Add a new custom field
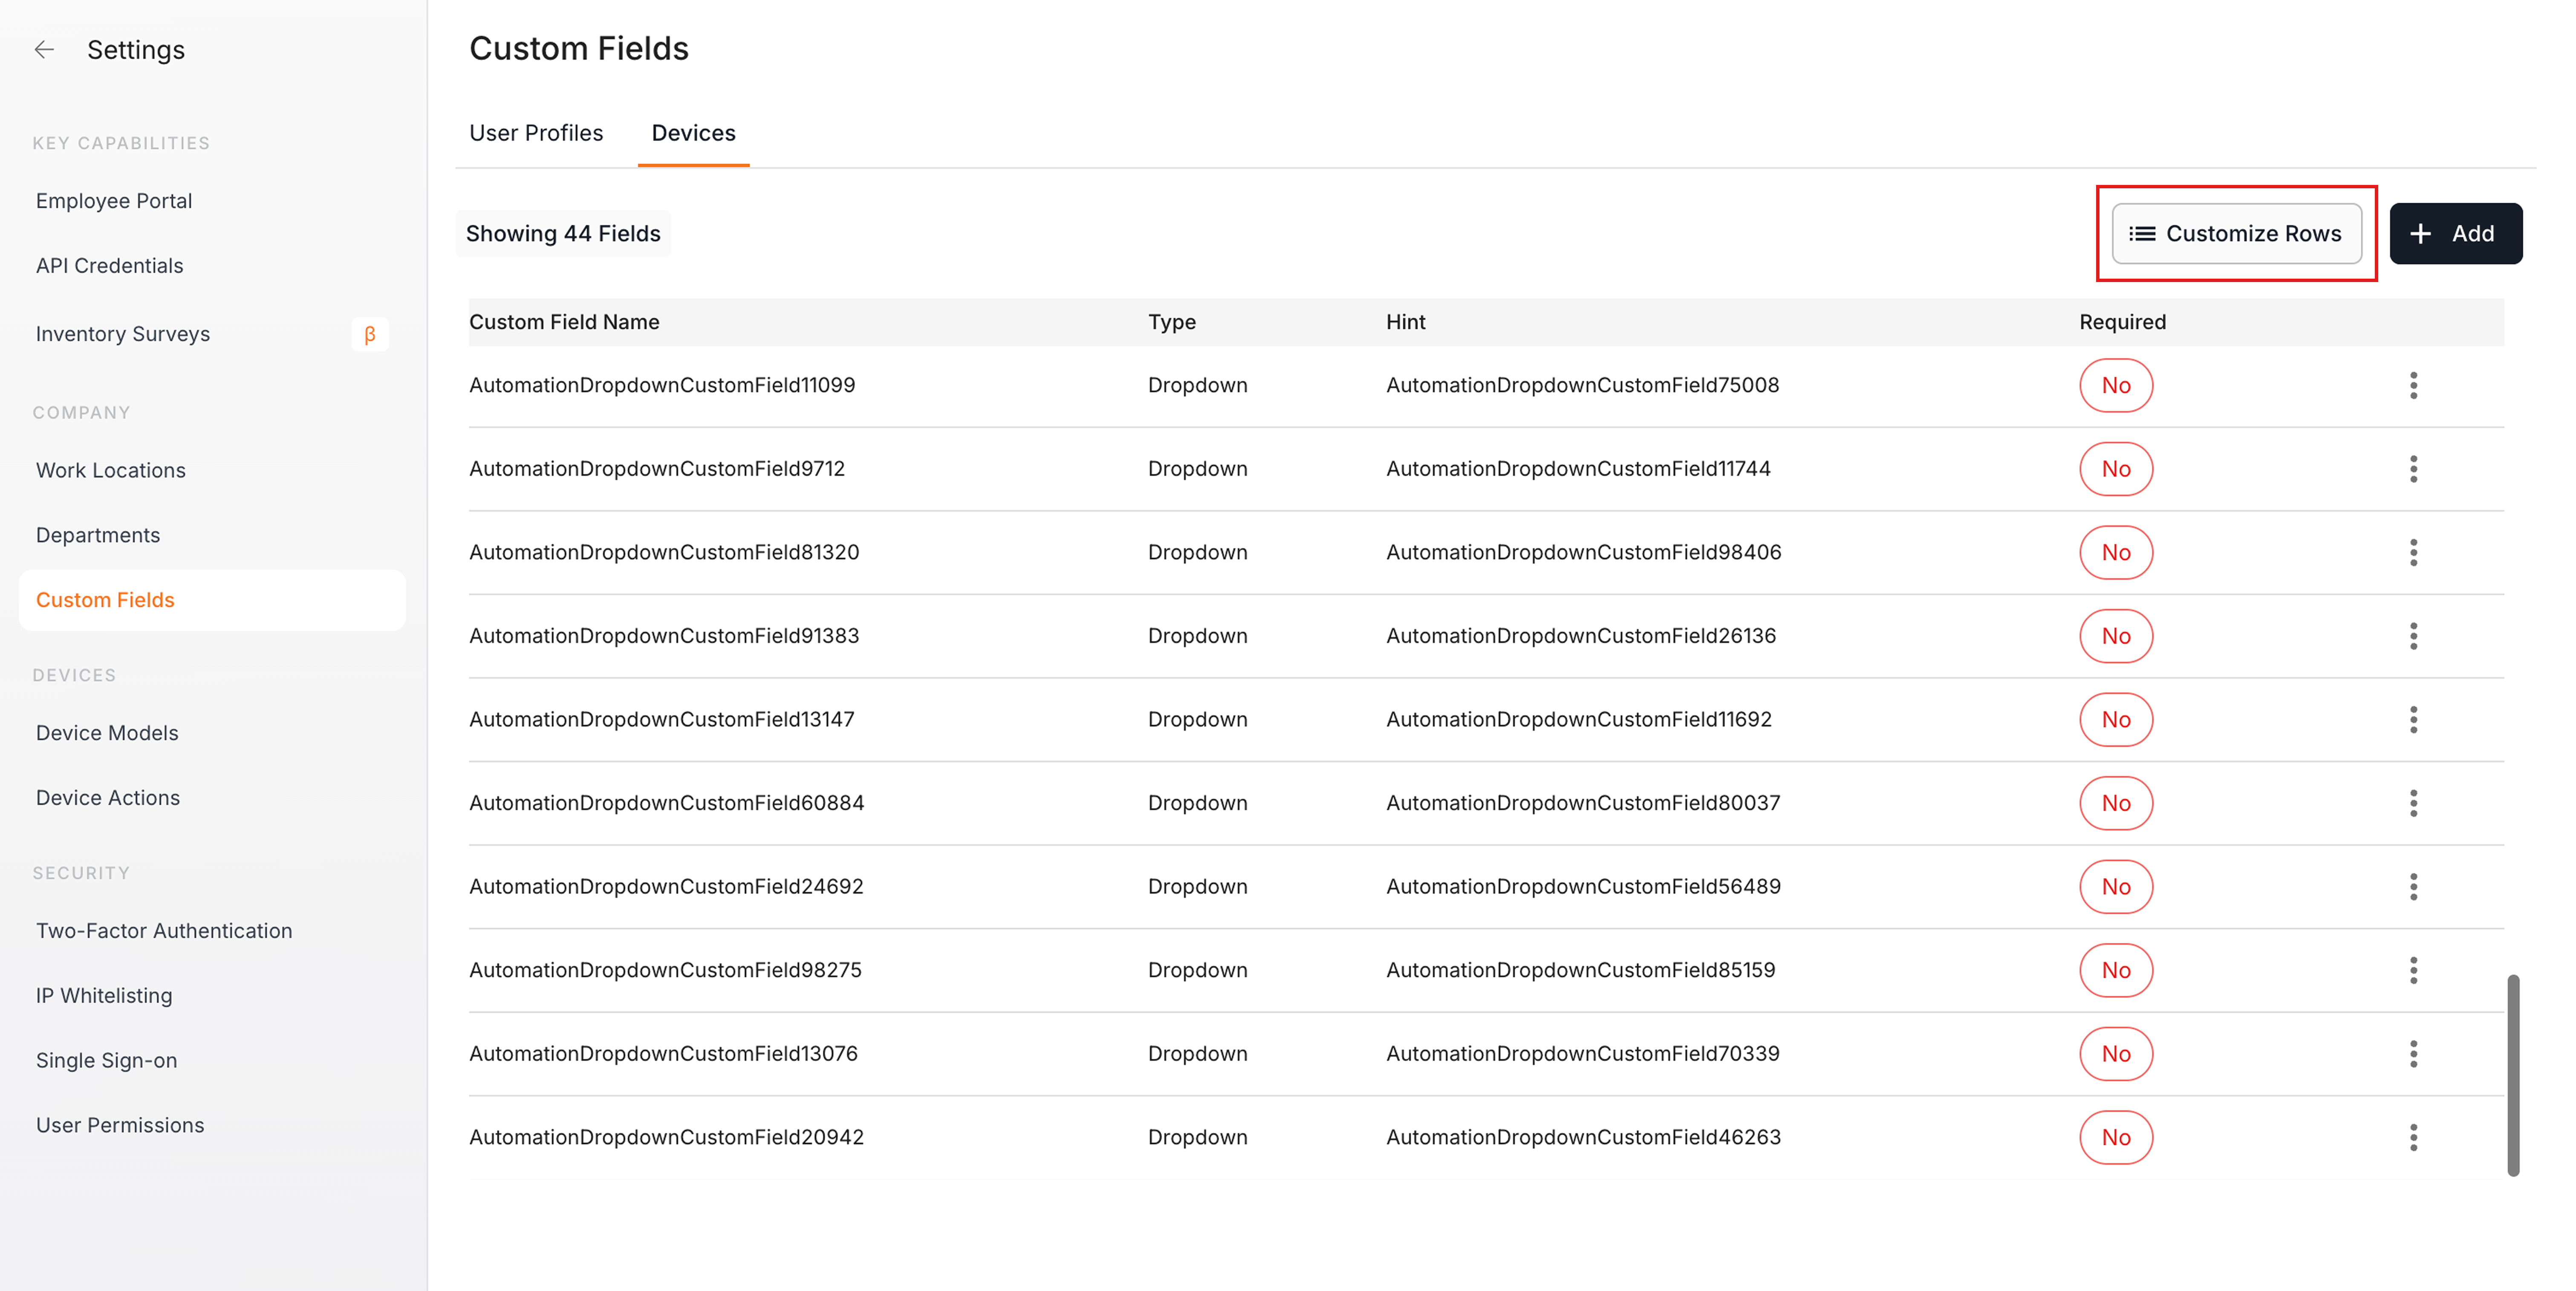This screenshot has width=2576, height=1291. click(x=2455, y=234)
